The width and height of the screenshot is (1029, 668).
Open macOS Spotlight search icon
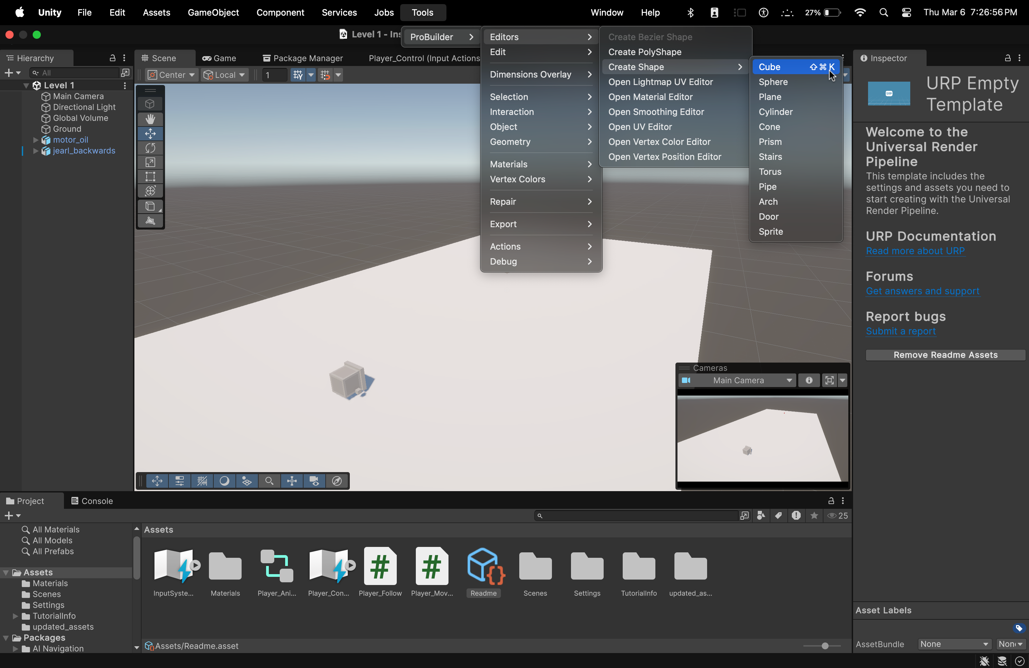(x=884, y=13)
